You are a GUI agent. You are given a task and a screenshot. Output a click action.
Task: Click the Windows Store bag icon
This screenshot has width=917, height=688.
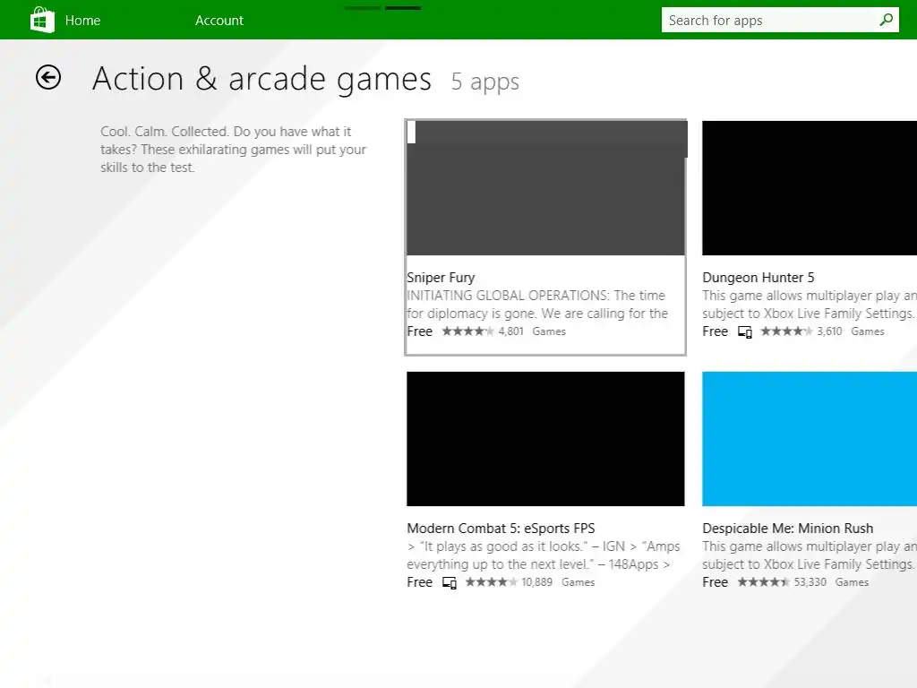(42, 20)
